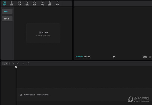The image size is (152, 105).
Task: Select the 本地 (Local) media source
Action: click(7, 11)
